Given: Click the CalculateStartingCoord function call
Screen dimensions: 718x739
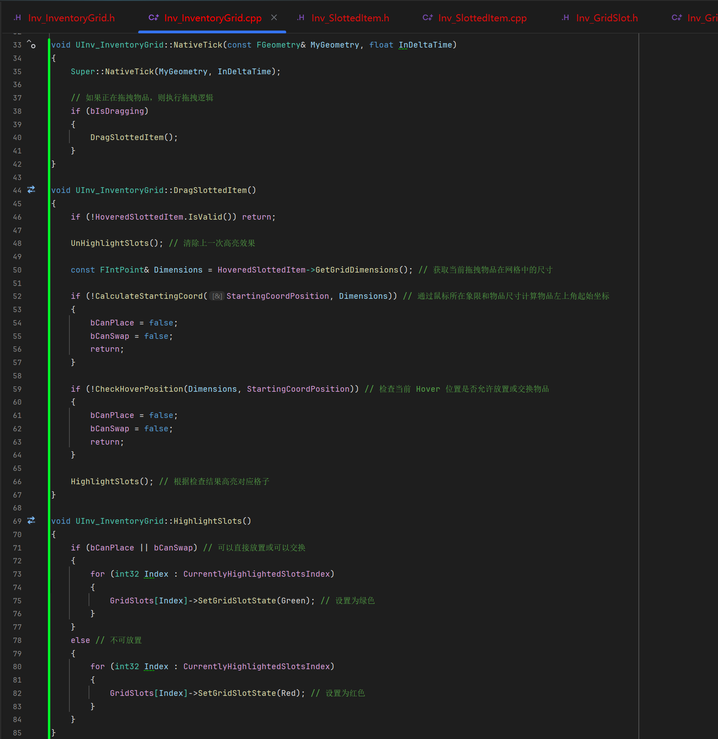Looking at the screenshot, I should (x=149, y=296).
